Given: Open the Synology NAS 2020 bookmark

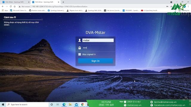Looking at the screenshot, I should 94,11.
